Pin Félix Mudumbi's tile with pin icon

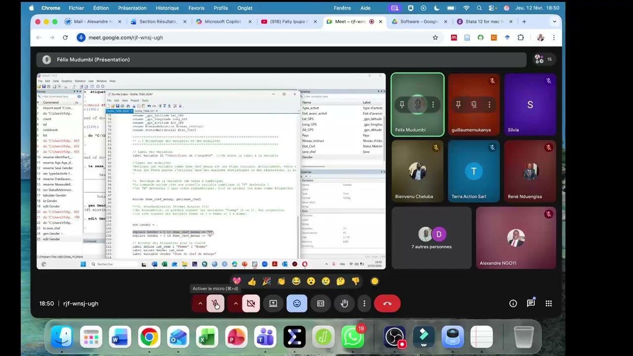pyautogui.click(x=402, y=104)
